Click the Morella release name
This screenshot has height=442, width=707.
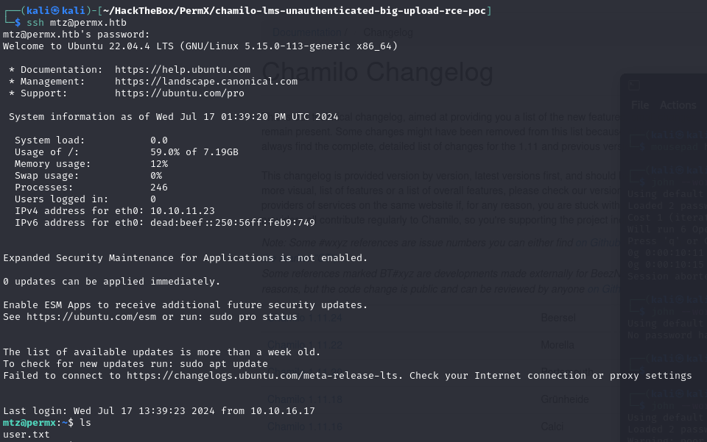point(557,345)
